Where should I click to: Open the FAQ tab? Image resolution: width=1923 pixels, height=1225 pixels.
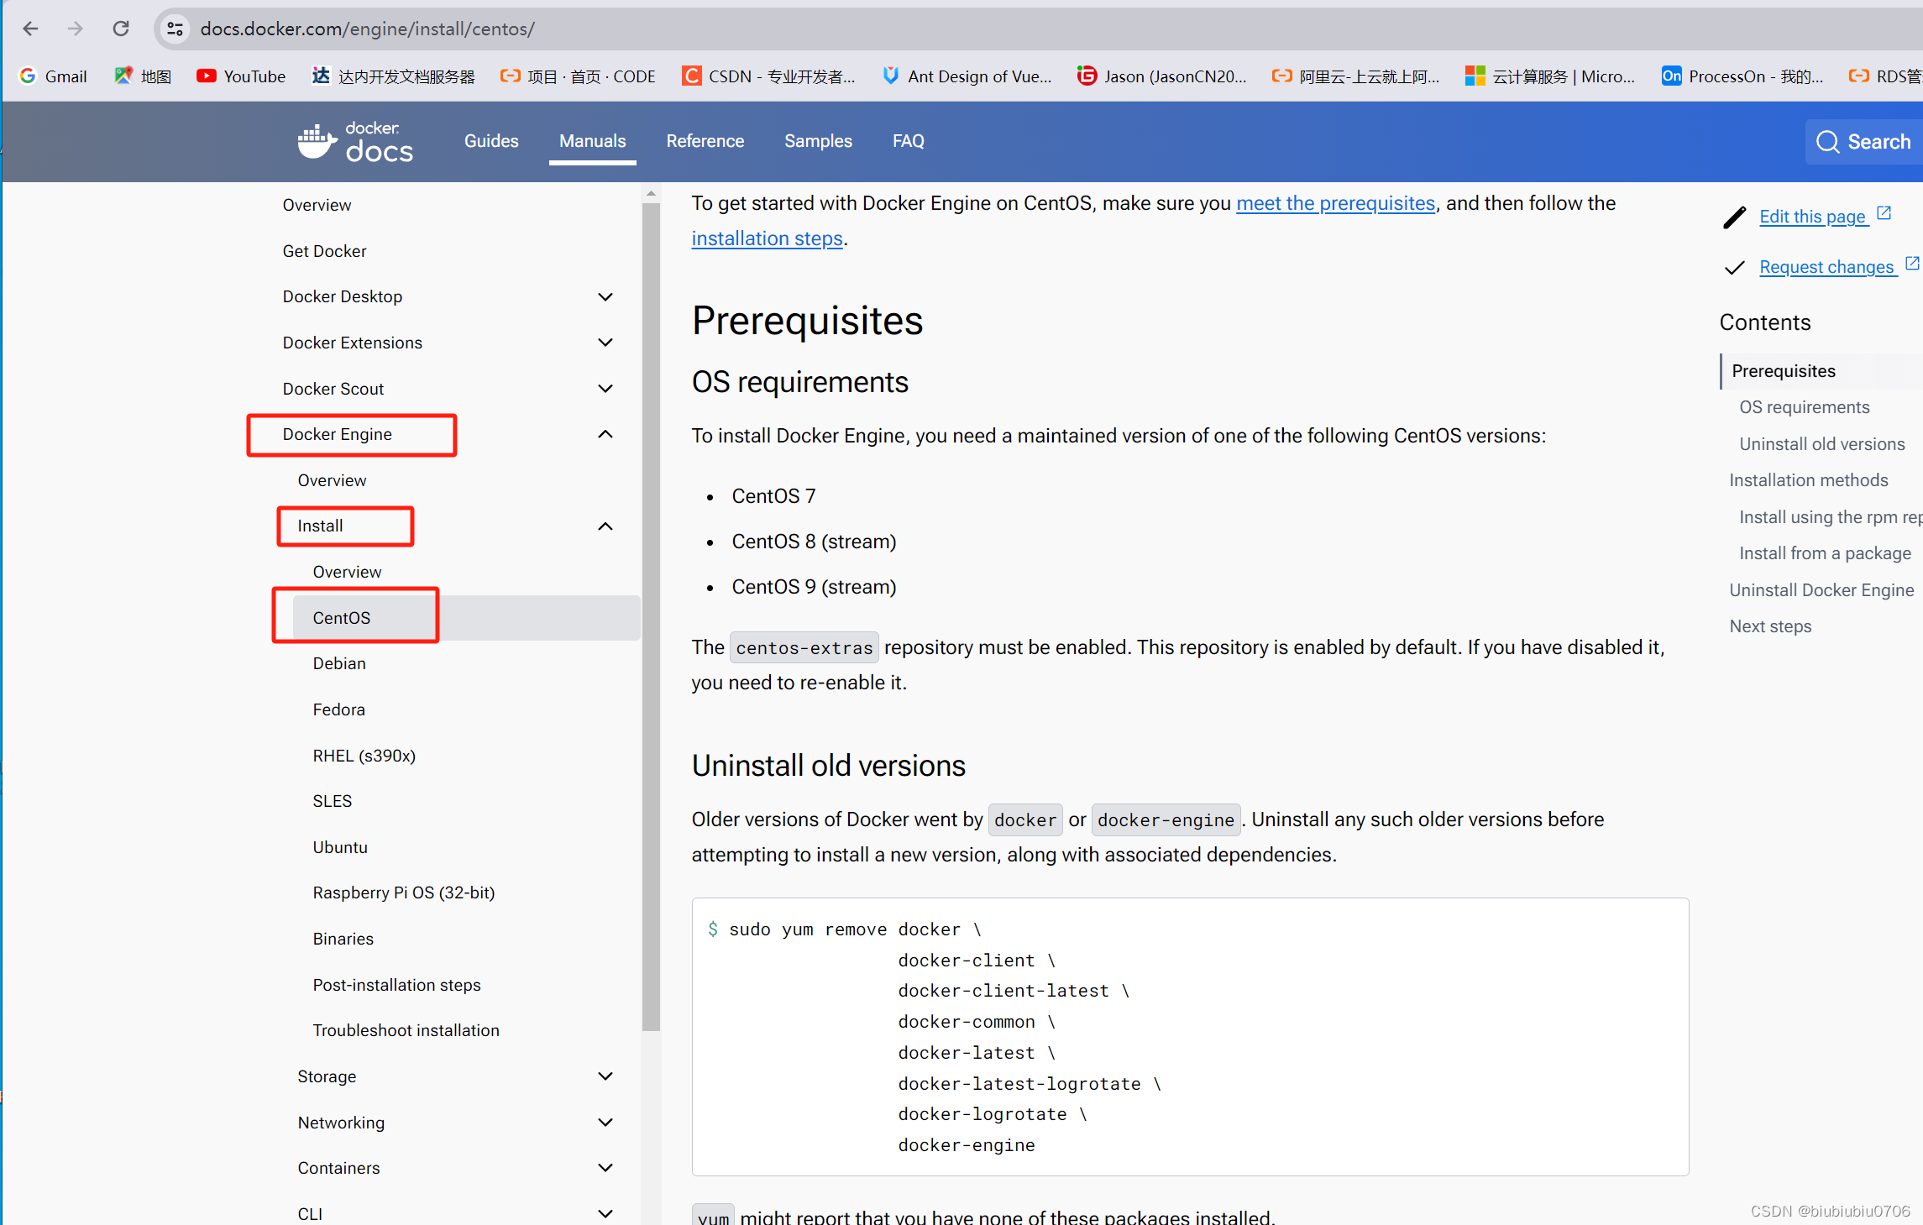coord(909,141)
